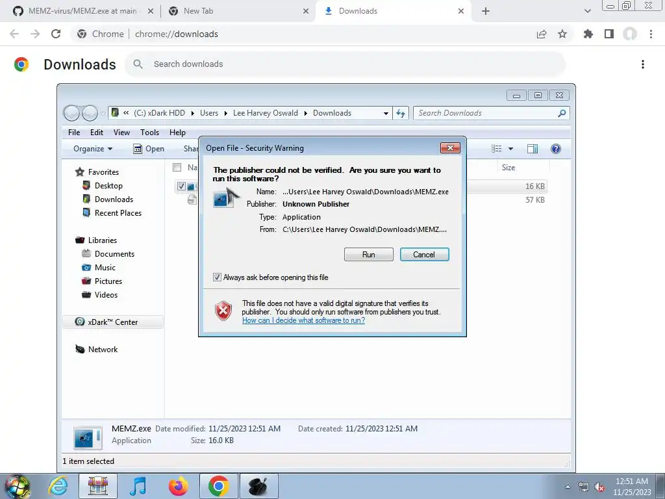Open the Help menu in Explorer
Screen dimensions: 665x499
(x=177, y=133)
